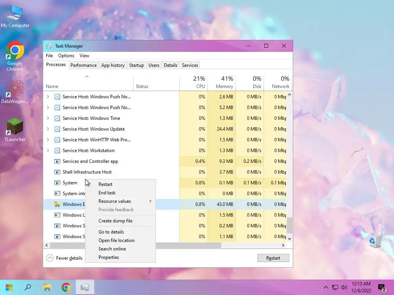Click Windows Explorer folder icon in list

[57, 204]
